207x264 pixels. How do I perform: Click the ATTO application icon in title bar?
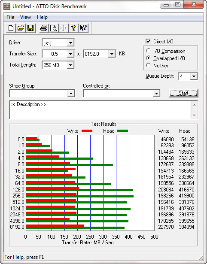click(7, 6)
